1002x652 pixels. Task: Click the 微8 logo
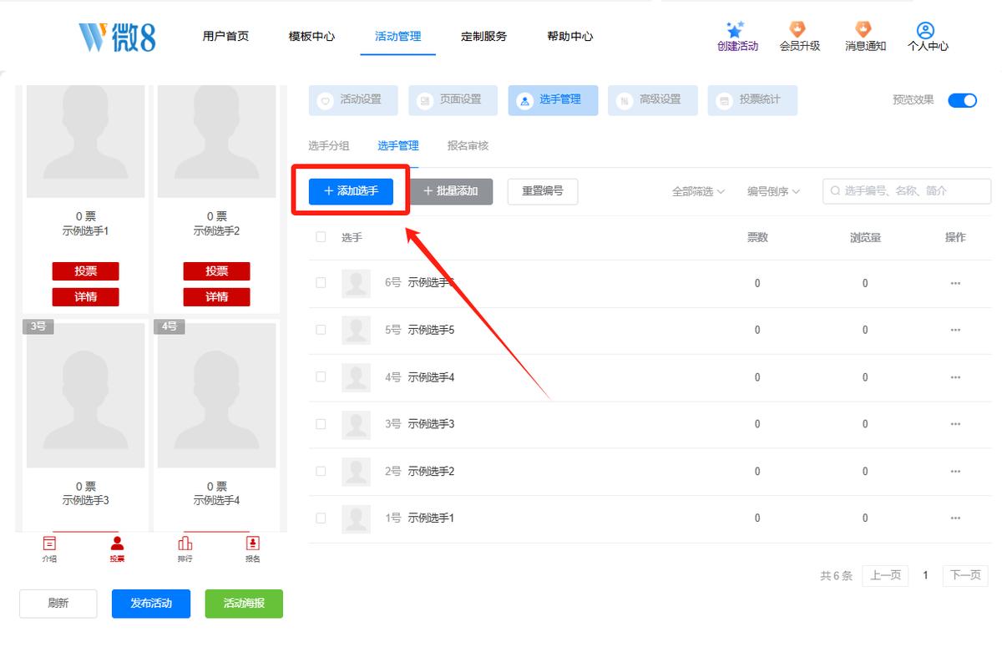coord(117,36)
